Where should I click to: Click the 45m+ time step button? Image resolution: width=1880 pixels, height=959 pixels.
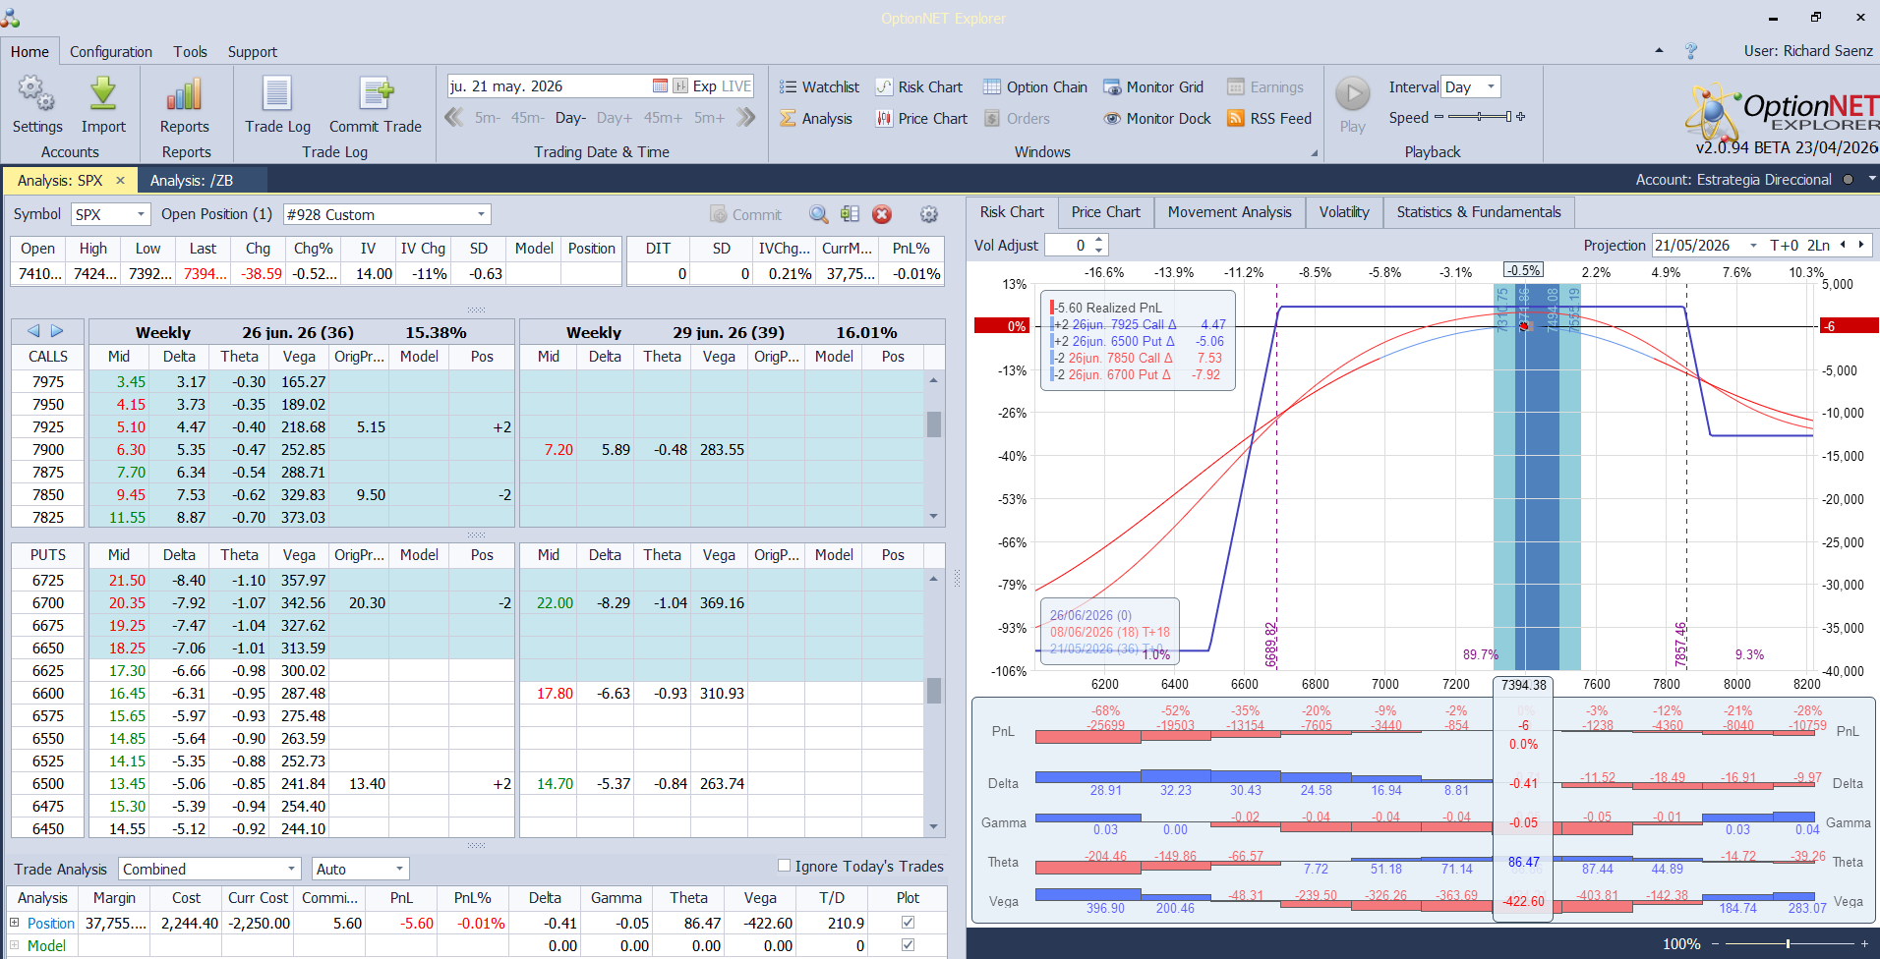point(663,118)
